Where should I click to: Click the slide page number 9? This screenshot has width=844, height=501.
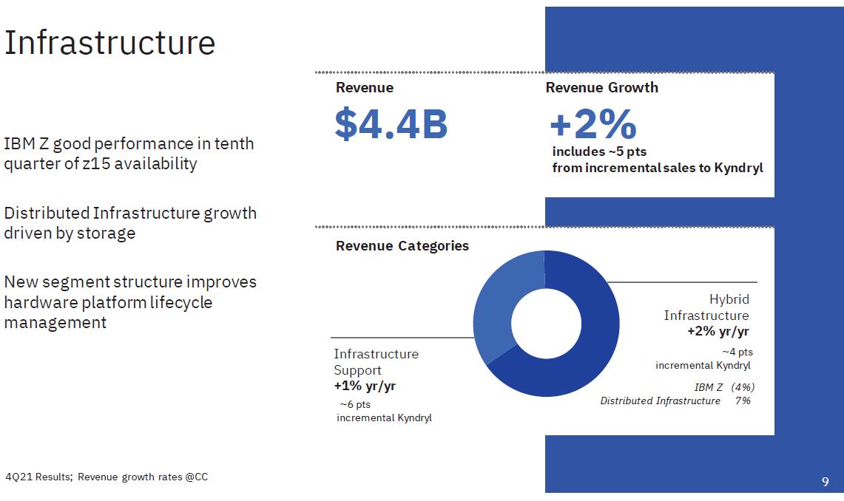pyautogui.click(x=825, y=482)
